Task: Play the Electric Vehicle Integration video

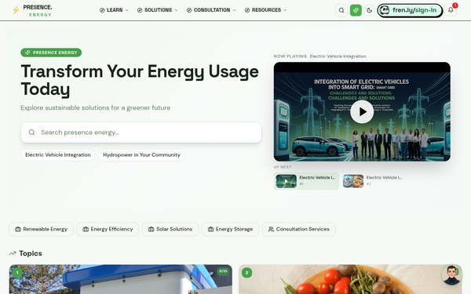Action: [x=362, y=111]
